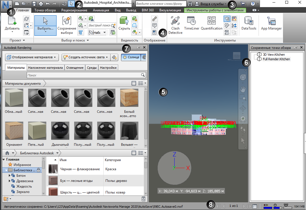Screen dimensions: 306x210
Task: Open Material Display (Отображение материалов) dropdown
Action: [32, 57]
